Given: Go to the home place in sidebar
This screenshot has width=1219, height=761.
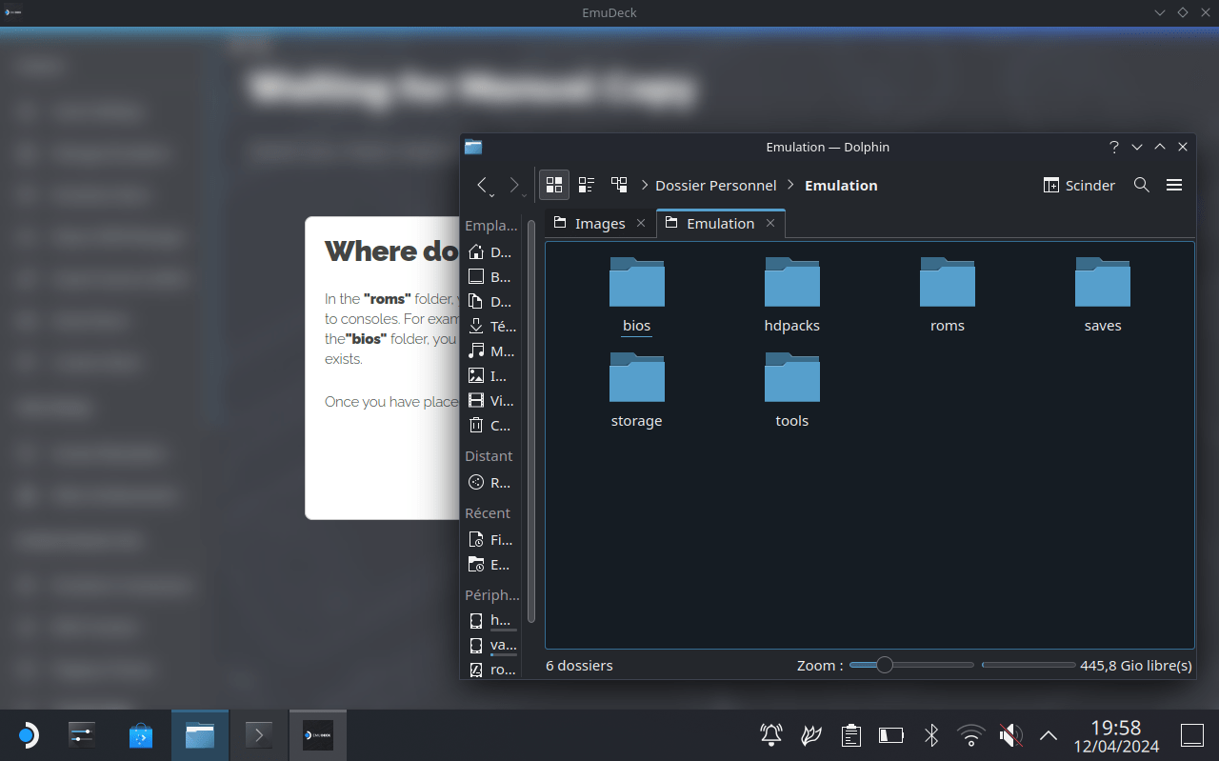Looking at the screenshot, I should (x=490, y=252).
